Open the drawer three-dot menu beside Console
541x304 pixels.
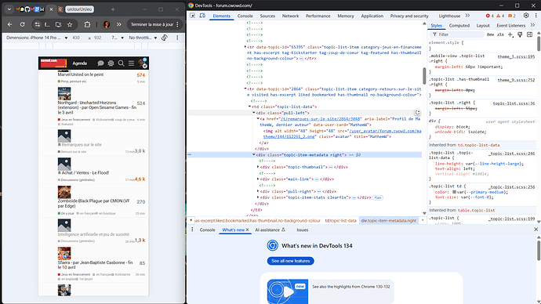click(192, 230)
